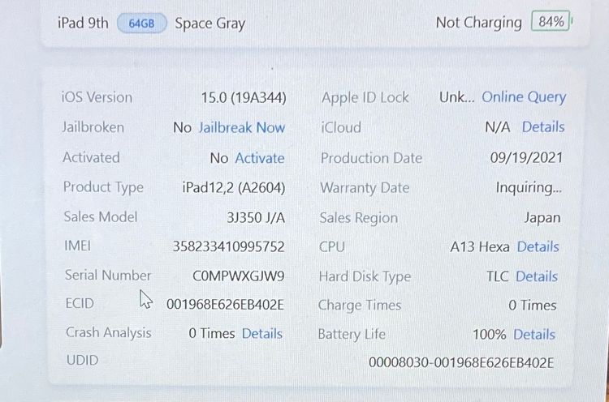The image size is (609, 402).
Task: Click the Unk... Apple ID Lock value
Action: click(456, 97)
